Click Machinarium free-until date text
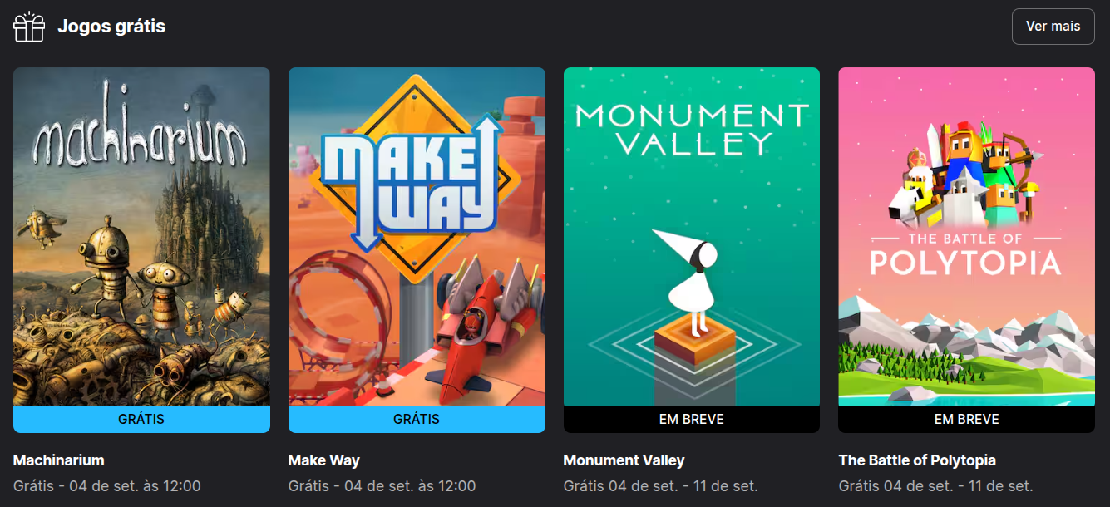Image resolution: width=1110 pixels, height=507 pixels. (x=107, y=486)
